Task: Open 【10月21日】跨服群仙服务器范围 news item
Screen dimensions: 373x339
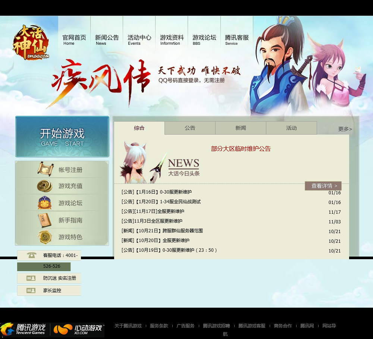Action: click(162, 231)
